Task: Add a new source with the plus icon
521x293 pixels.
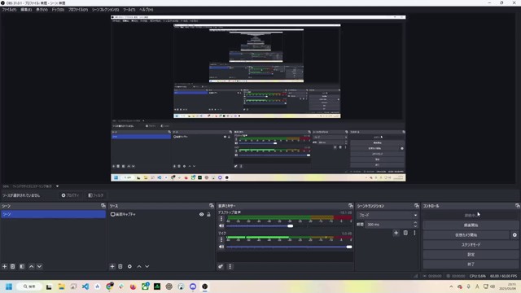Action: [112, 266]
